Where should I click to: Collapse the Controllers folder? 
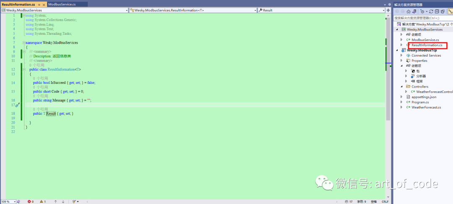(x=401, y=87)
